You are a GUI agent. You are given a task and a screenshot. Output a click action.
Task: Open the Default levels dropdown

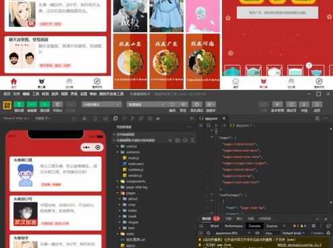pyautogui.click(x=293, y=233)
